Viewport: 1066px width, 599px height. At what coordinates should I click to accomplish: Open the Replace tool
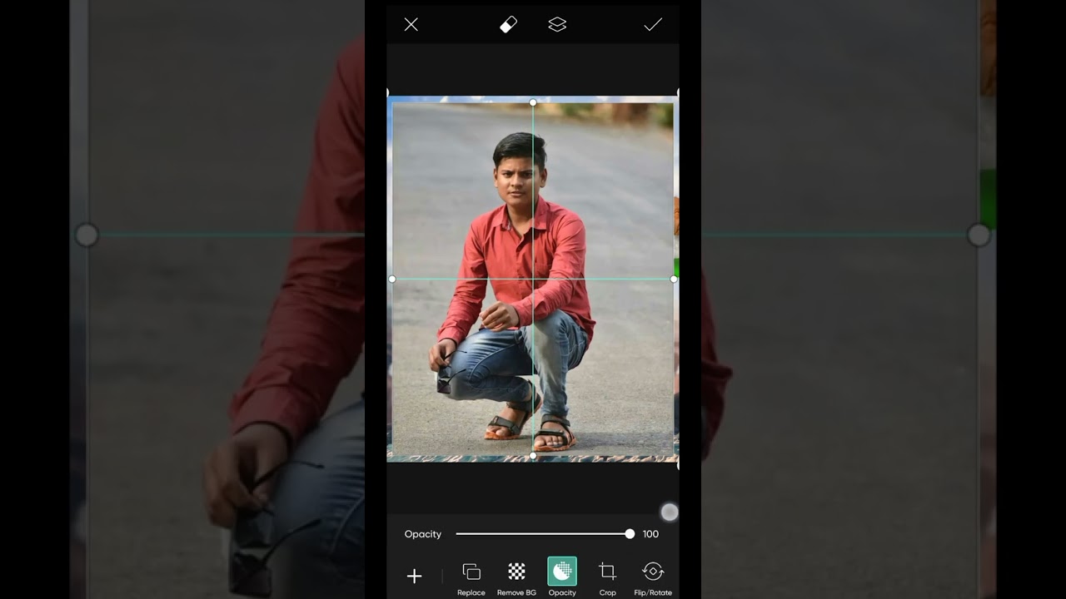point(471,578)
